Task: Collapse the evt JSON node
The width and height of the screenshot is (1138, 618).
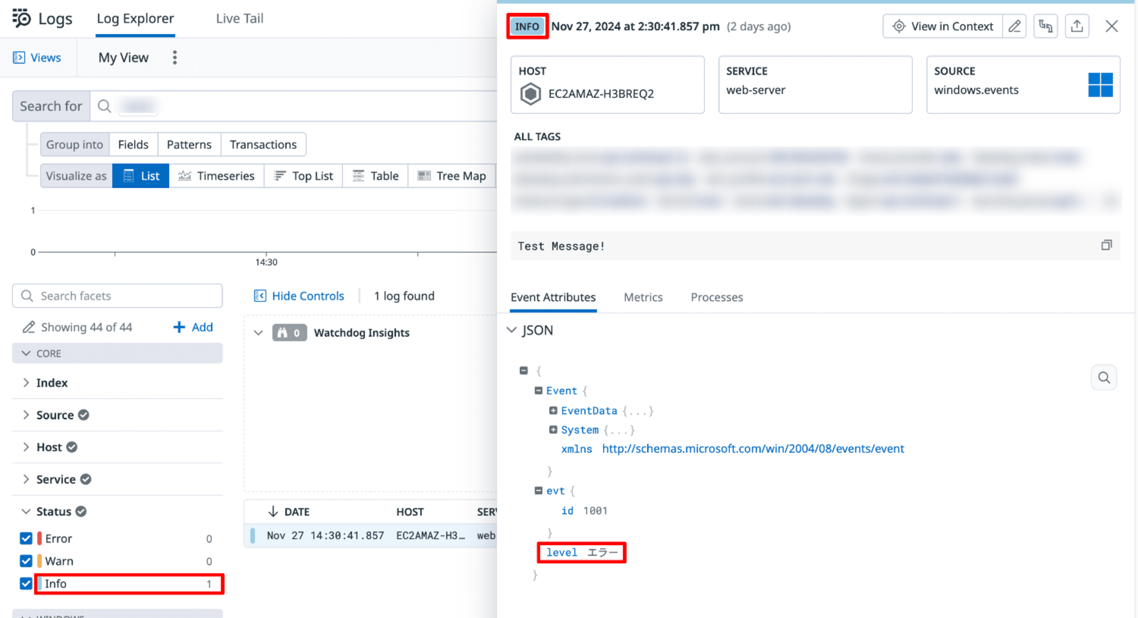Action: tap(538, 491)
